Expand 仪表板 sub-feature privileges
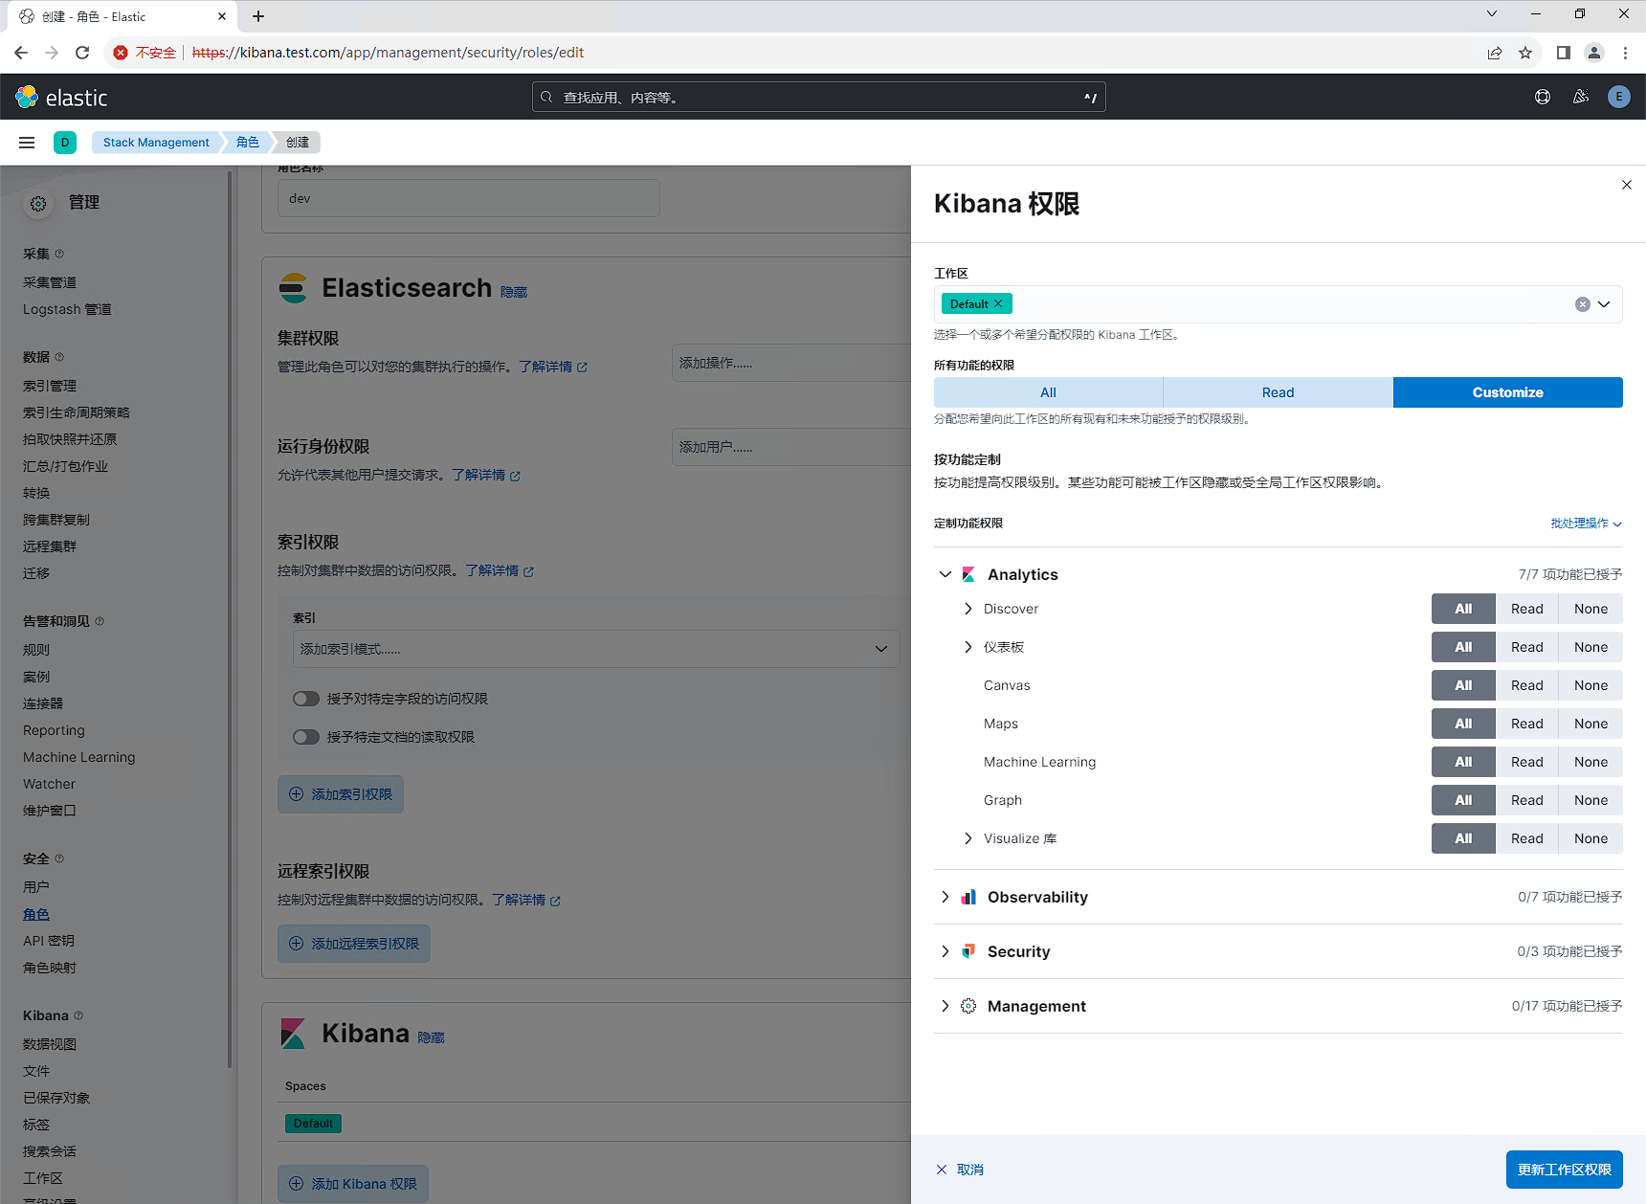 968,647
